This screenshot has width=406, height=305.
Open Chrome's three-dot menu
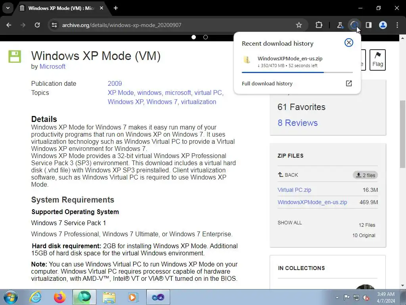point(397,25)
